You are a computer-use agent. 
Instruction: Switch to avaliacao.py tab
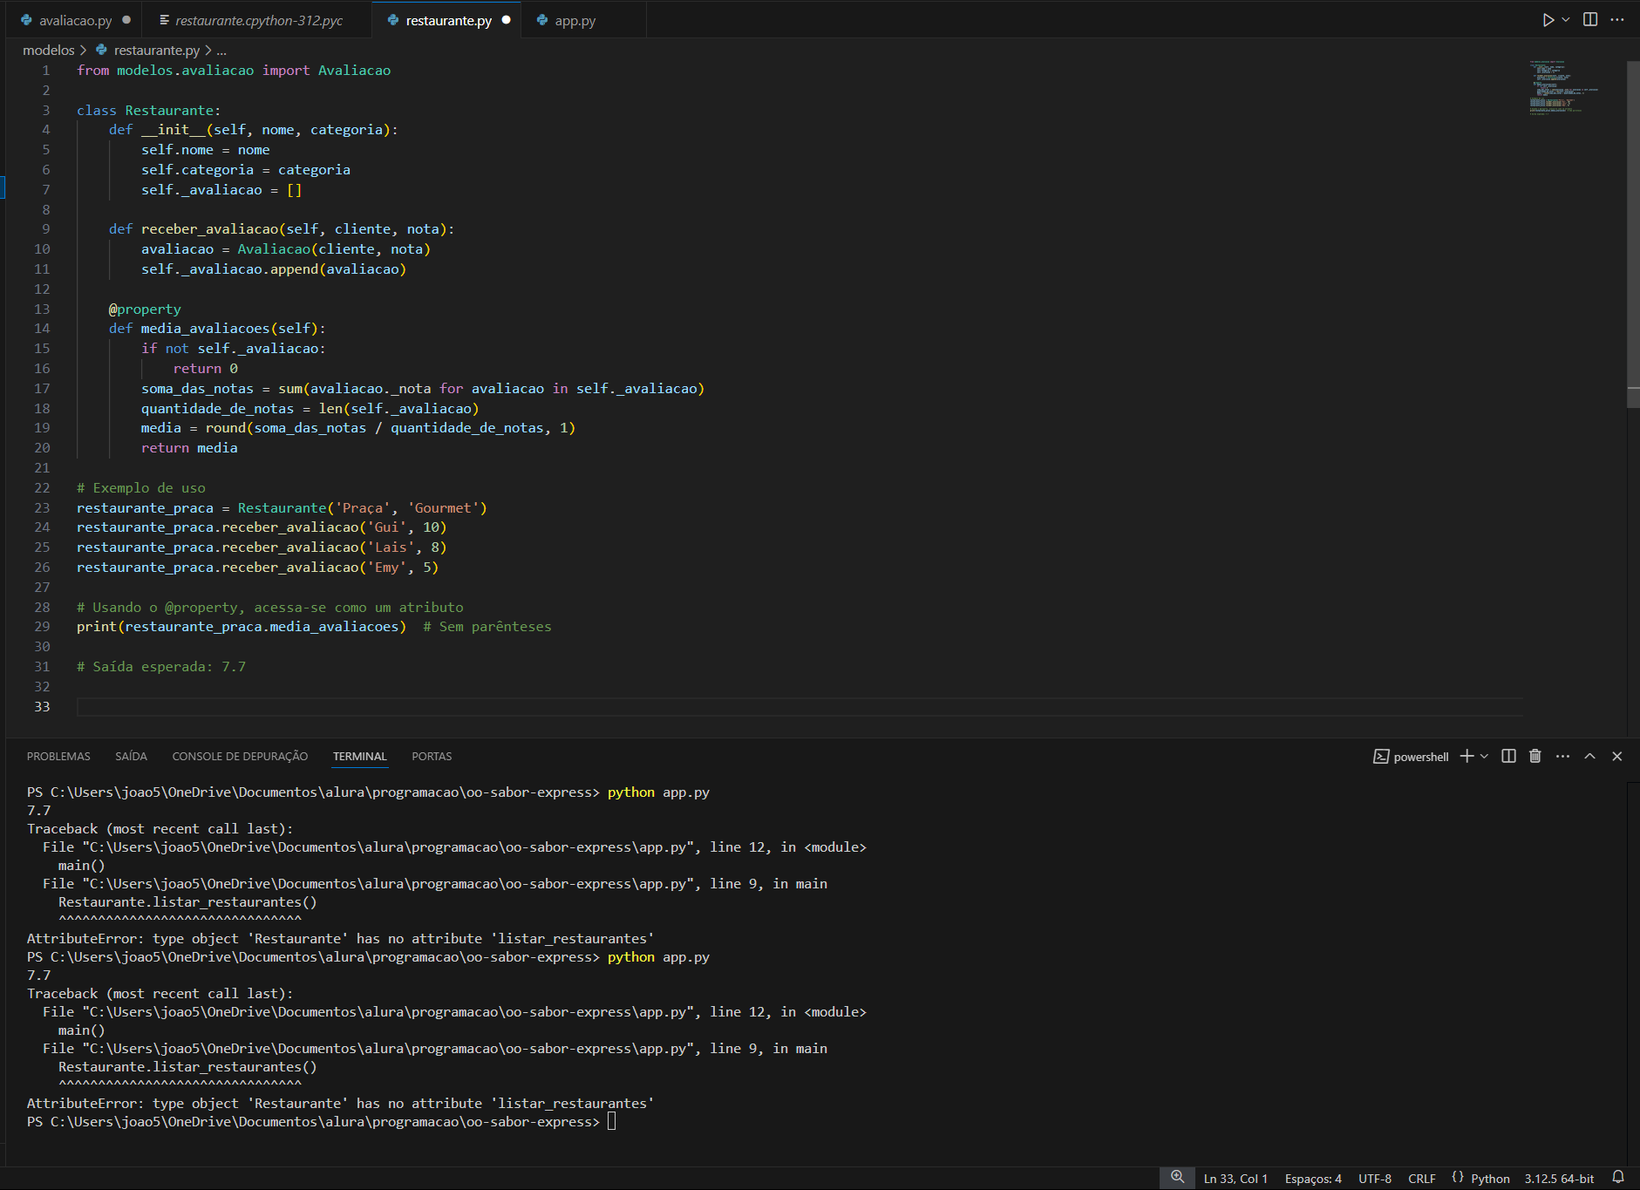coord(76,20)
